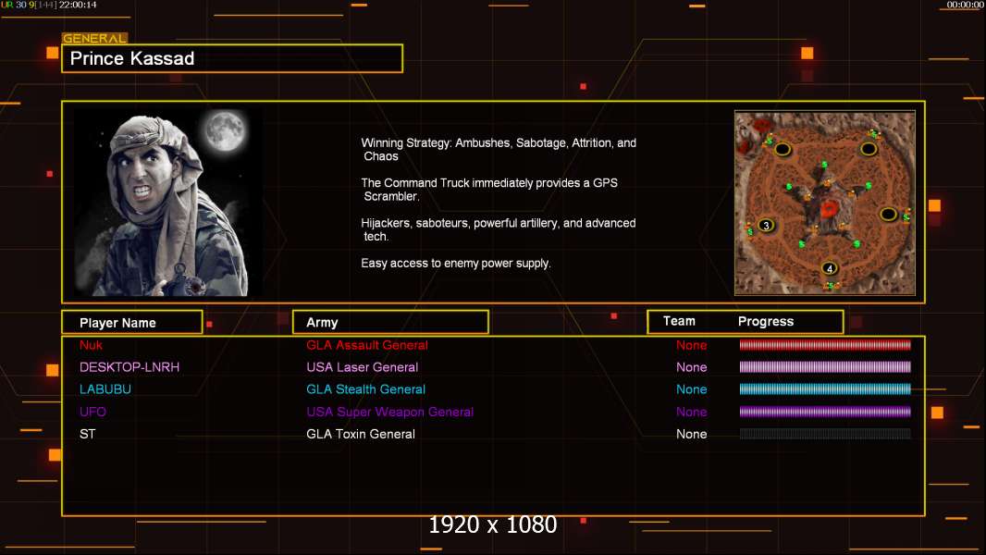Click the Progress column header
The width and height of the screenshot is (986, 555).
[x=766, y=321]
